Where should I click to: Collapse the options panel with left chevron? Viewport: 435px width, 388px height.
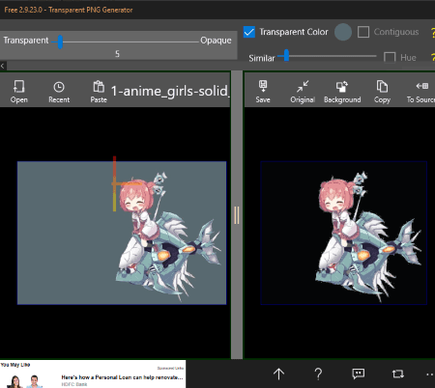[3, 66]
